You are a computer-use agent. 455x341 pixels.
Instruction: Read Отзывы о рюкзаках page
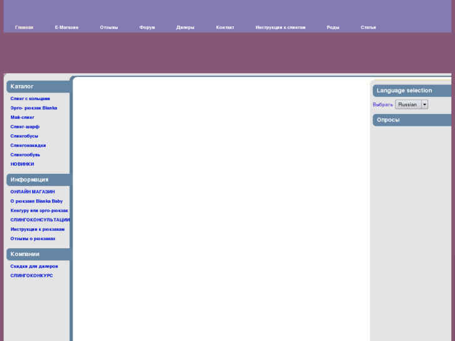[33, 238]
